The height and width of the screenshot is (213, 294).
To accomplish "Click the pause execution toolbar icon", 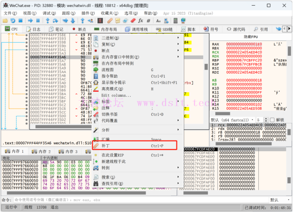I will pos(38,21).
